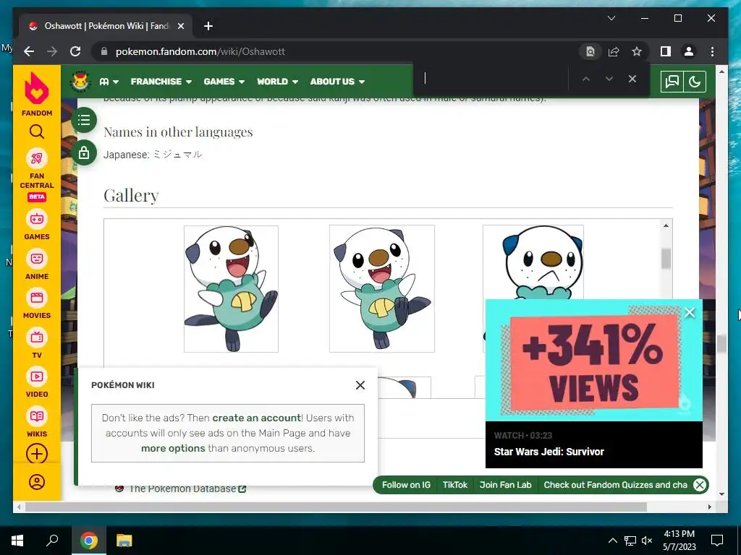741x555 pixels.
Task: Go back to previous page
Action: coord(29,51)
